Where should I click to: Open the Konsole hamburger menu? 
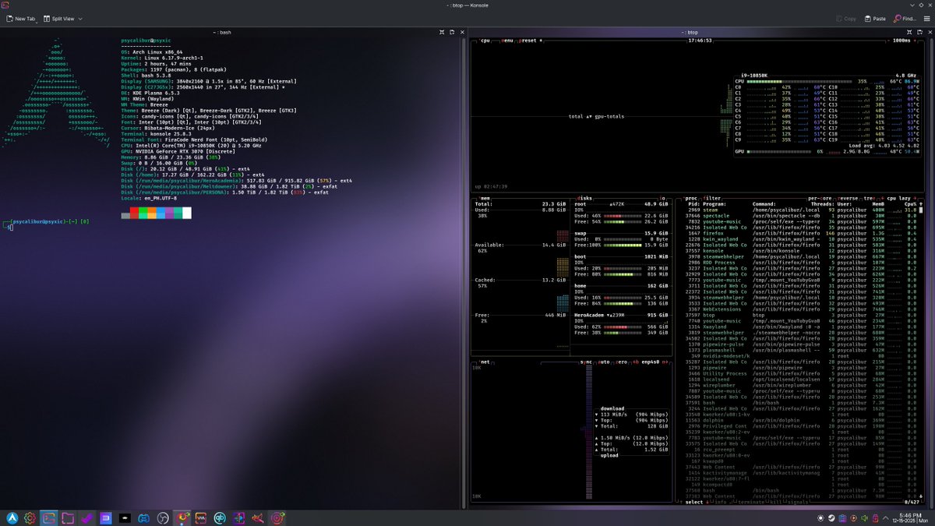(926, 18)
